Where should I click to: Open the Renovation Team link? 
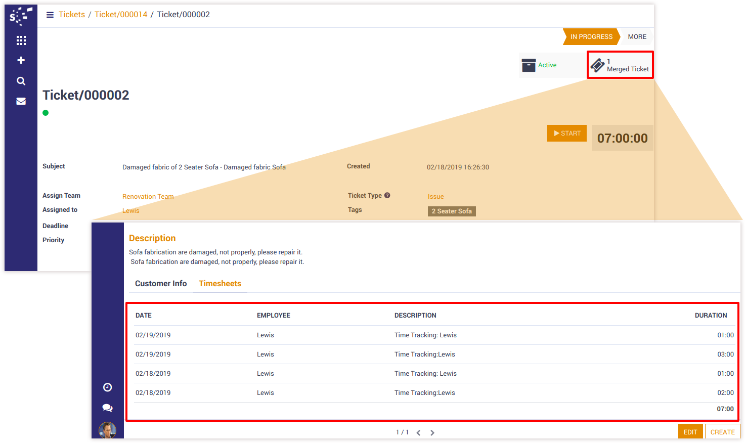click(148, 196)
